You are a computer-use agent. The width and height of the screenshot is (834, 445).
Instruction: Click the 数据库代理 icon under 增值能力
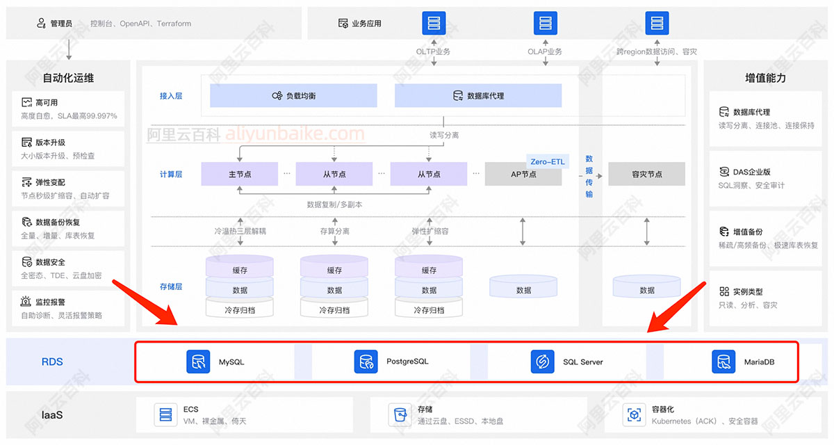coord(724,111)
